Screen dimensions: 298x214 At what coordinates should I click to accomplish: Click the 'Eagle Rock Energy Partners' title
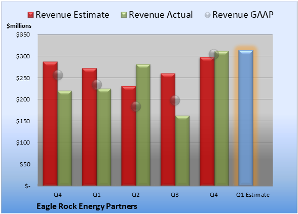(x=87, y=206)
